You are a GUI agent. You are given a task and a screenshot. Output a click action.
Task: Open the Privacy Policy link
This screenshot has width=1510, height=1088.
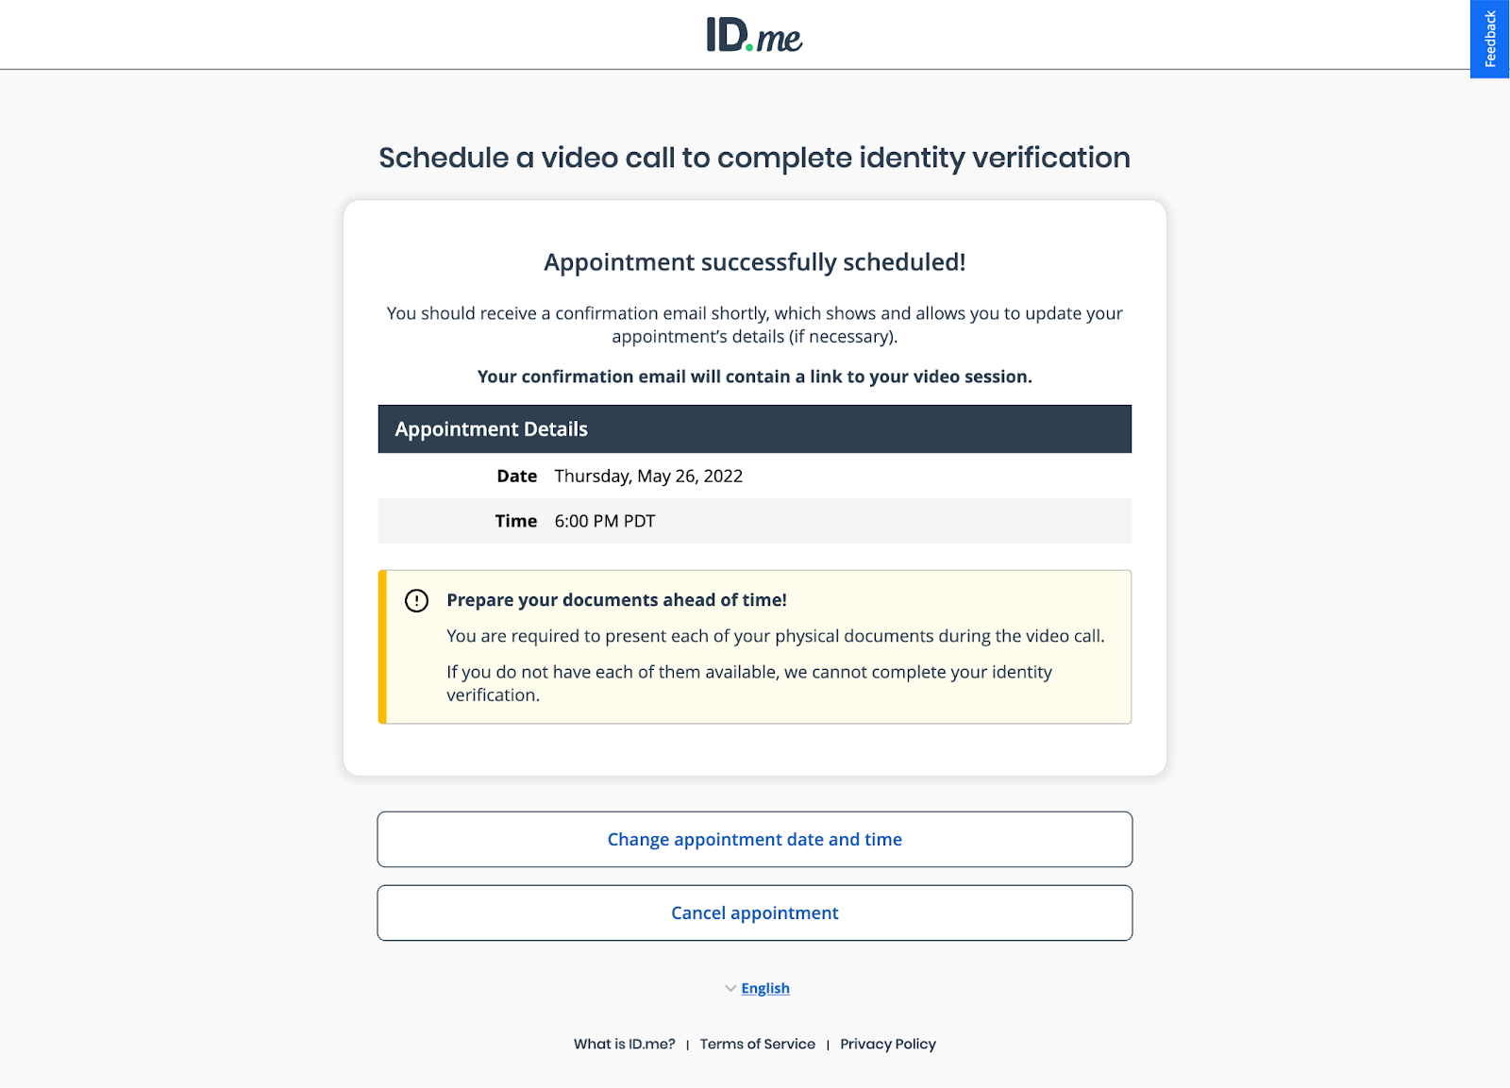click(x=887, y=1044)
